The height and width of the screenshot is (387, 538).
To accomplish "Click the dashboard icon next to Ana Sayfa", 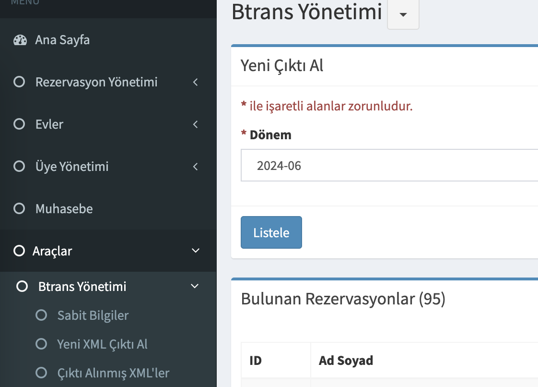I will point(20,40).
